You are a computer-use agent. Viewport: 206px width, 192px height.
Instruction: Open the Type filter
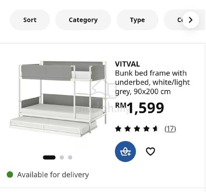[x=137, y=20]
